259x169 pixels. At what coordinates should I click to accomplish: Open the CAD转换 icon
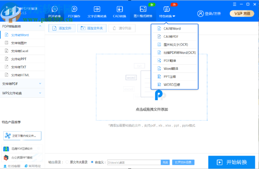(120, 9)
